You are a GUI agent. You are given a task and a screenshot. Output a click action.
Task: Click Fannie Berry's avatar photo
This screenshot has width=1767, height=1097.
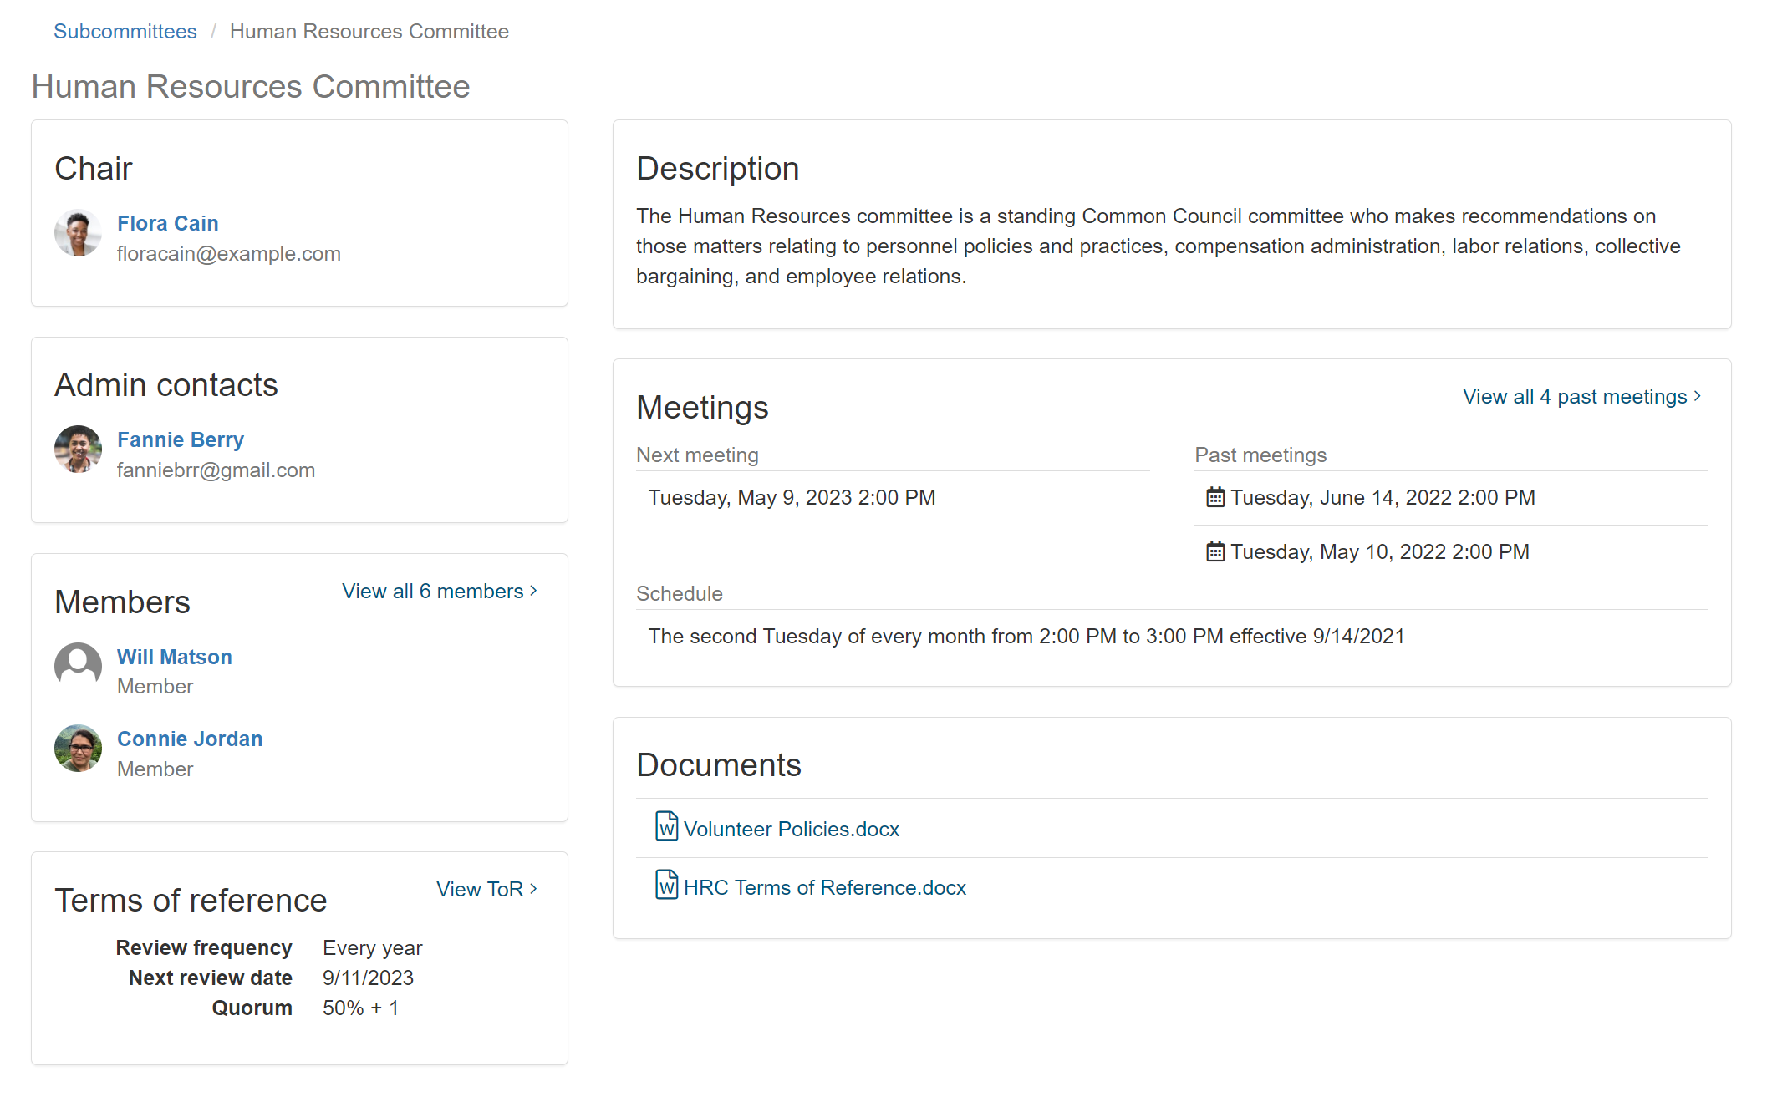78,449
